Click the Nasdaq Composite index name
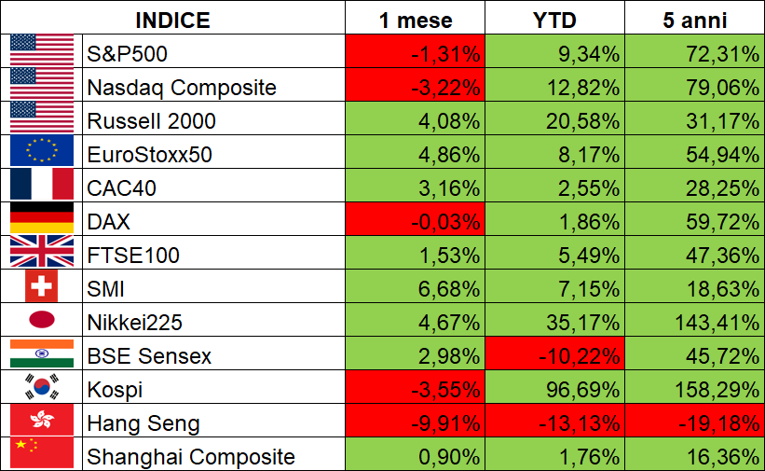765x471 pixels. coord(182,88)
